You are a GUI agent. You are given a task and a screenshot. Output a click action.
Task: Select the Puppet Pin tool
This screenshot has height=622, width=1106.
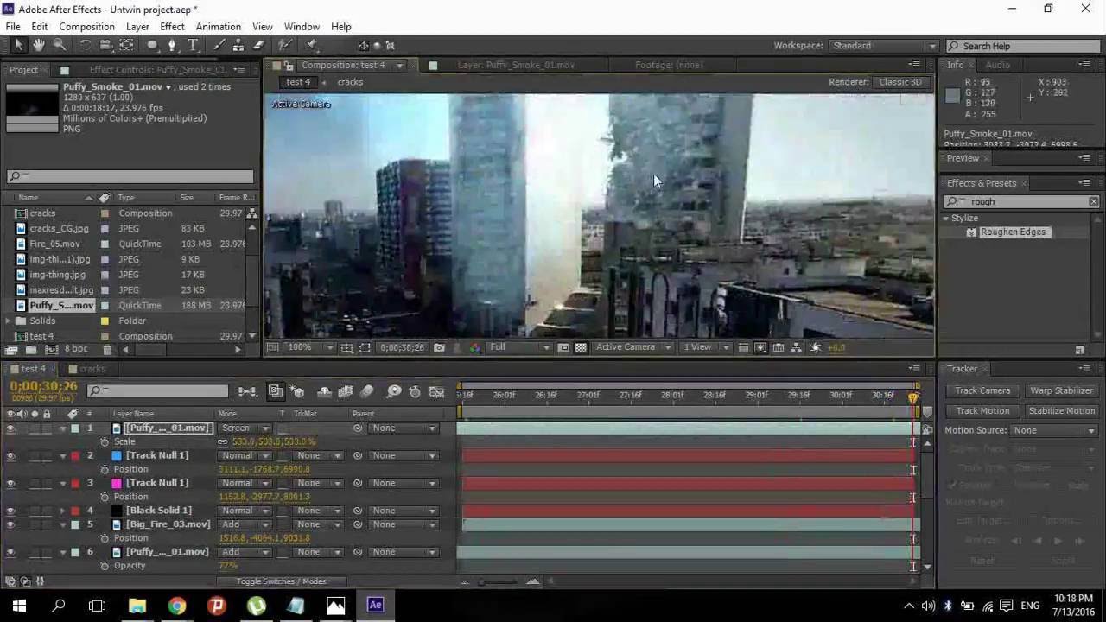[x=312, y=45]
